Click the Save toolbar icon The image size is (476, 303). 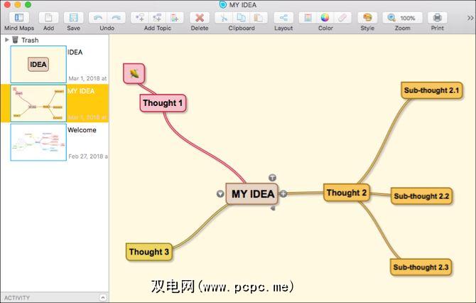(73, 18)
